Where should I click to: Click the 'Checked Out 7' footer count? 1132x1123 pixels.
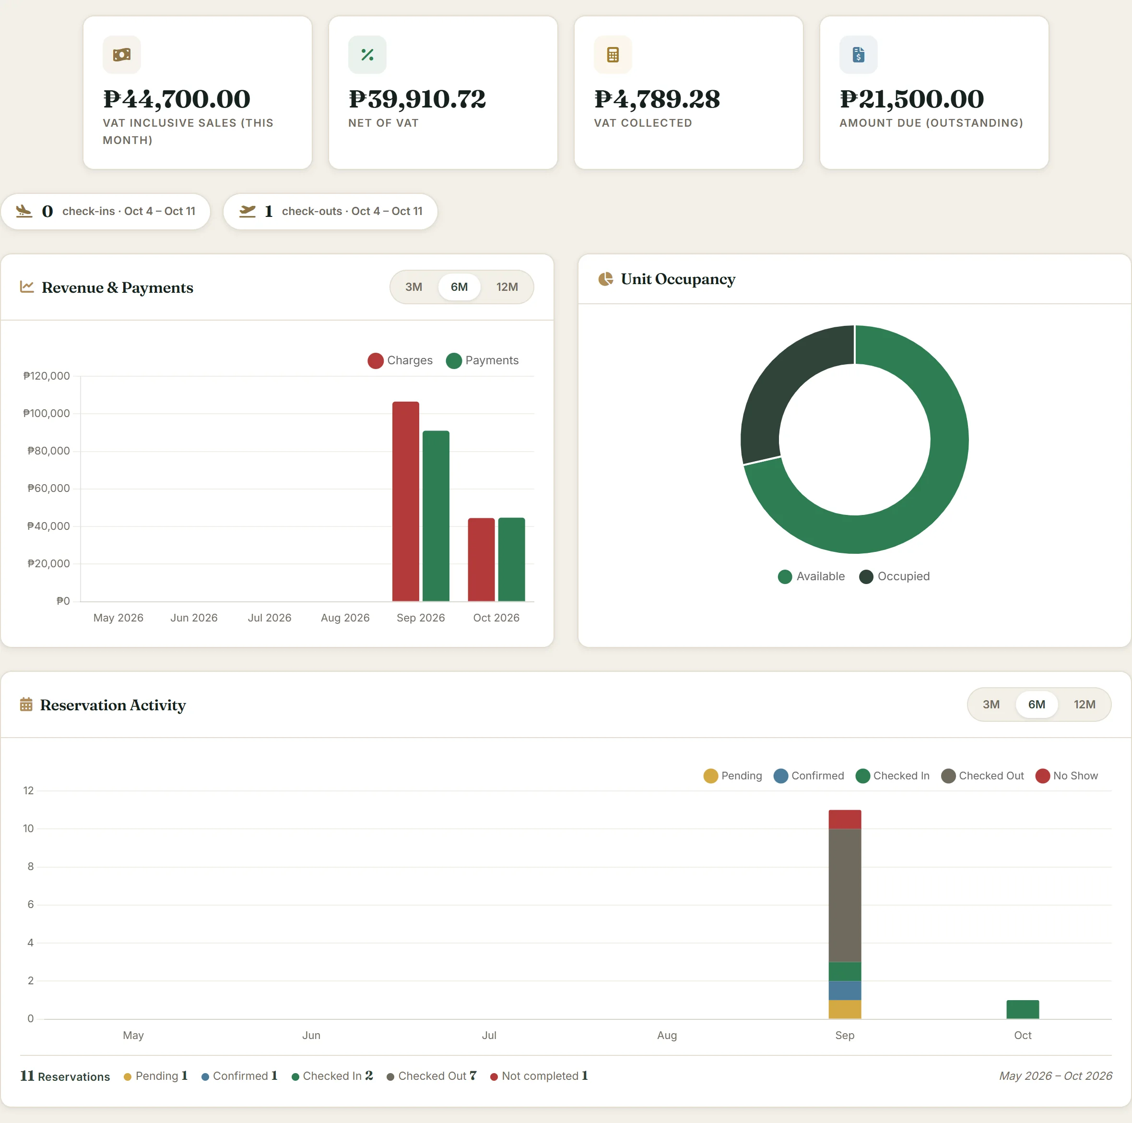pyautogui.click(x=432, y=1076)
